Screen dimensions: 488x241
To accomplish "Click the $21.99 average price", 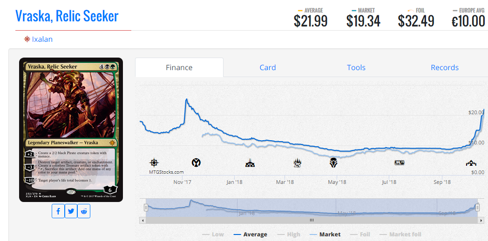I will coord(311,21).
